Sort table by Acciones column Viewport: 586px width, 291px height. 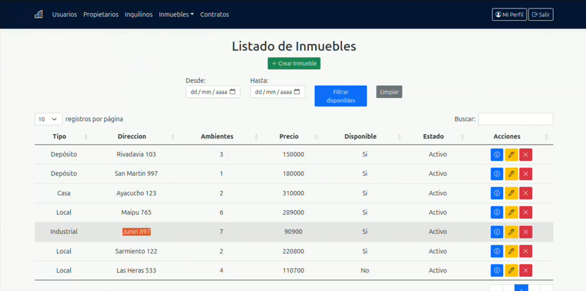pos(510,137)
